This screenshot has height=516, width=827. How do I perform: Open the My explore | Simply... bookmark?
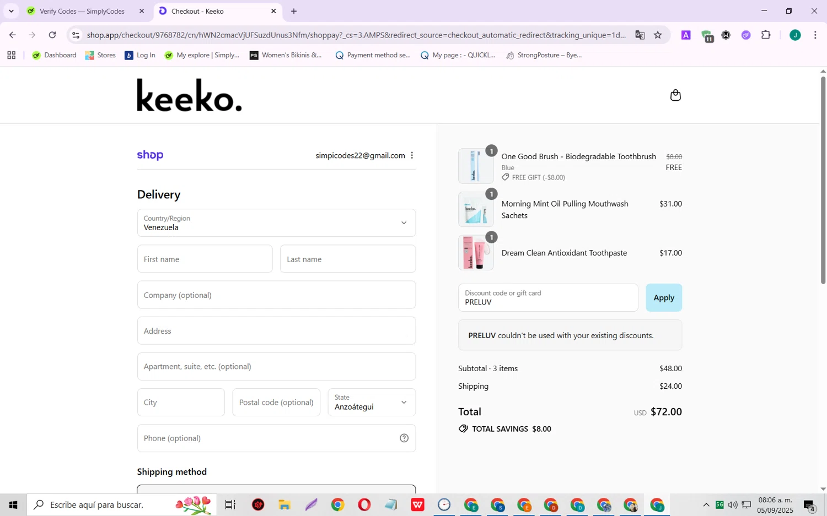(x=202, y=55)
